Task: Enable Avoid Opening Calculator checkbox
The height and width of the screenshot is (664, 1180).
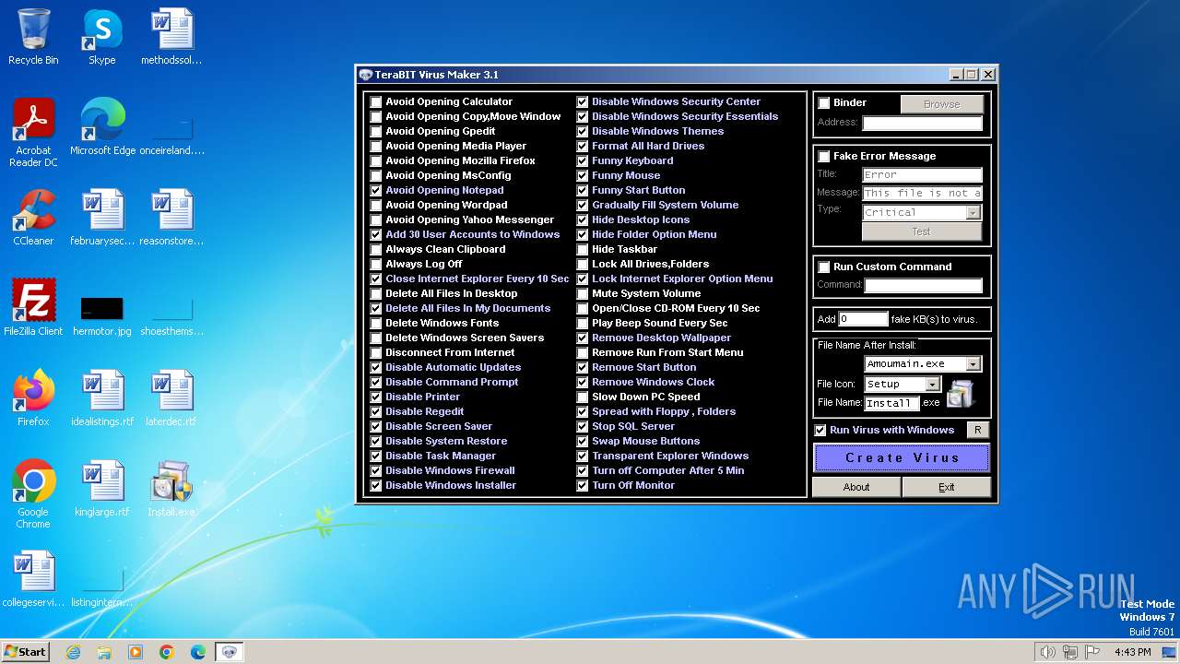Action: [375, 101]
